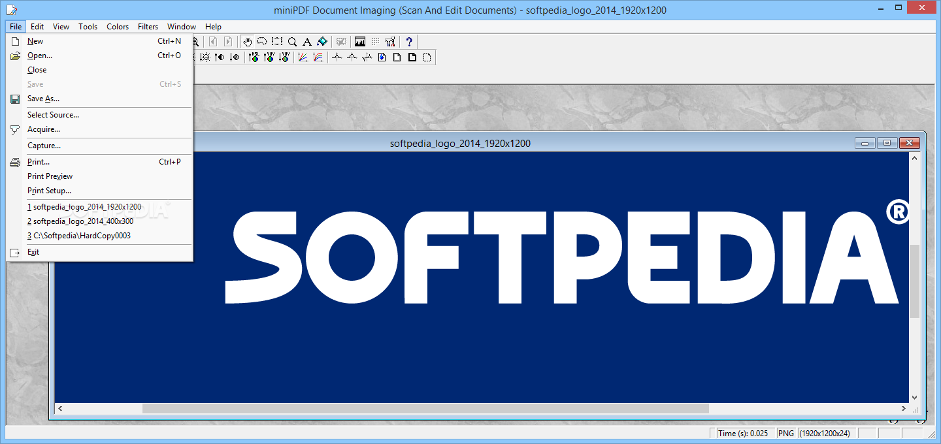941x444 pixels.
Task: Click the third waveform filter icon
Action: (x=367, y=57)
